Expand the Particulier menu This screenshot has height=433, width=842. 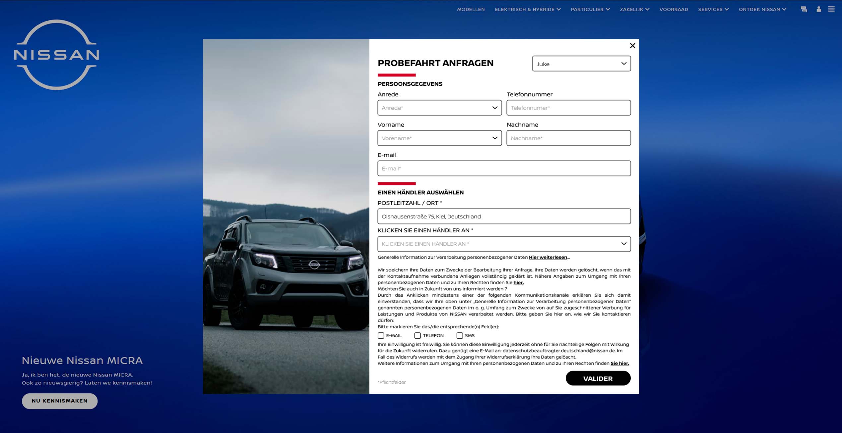coord(590,9)
